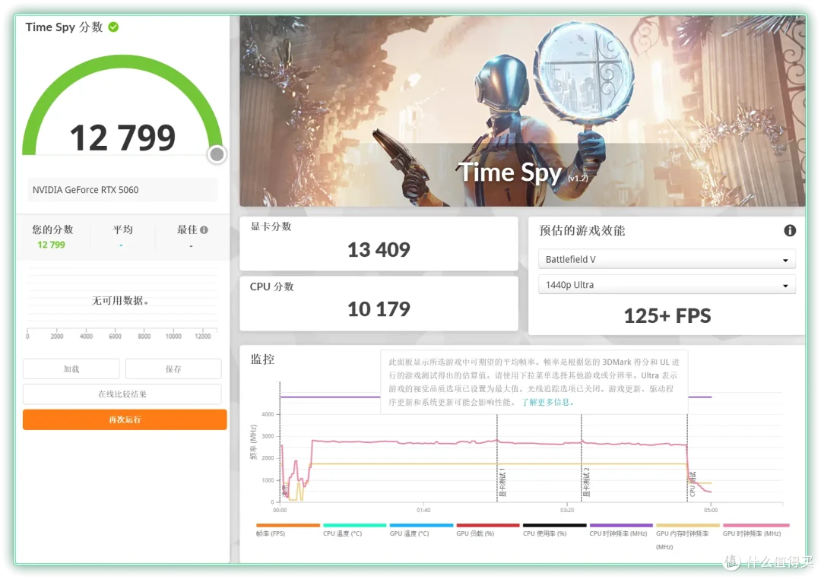
Task: Toggle the GPU 负载 (%) legend item
Action: click(x=487, y=530)
